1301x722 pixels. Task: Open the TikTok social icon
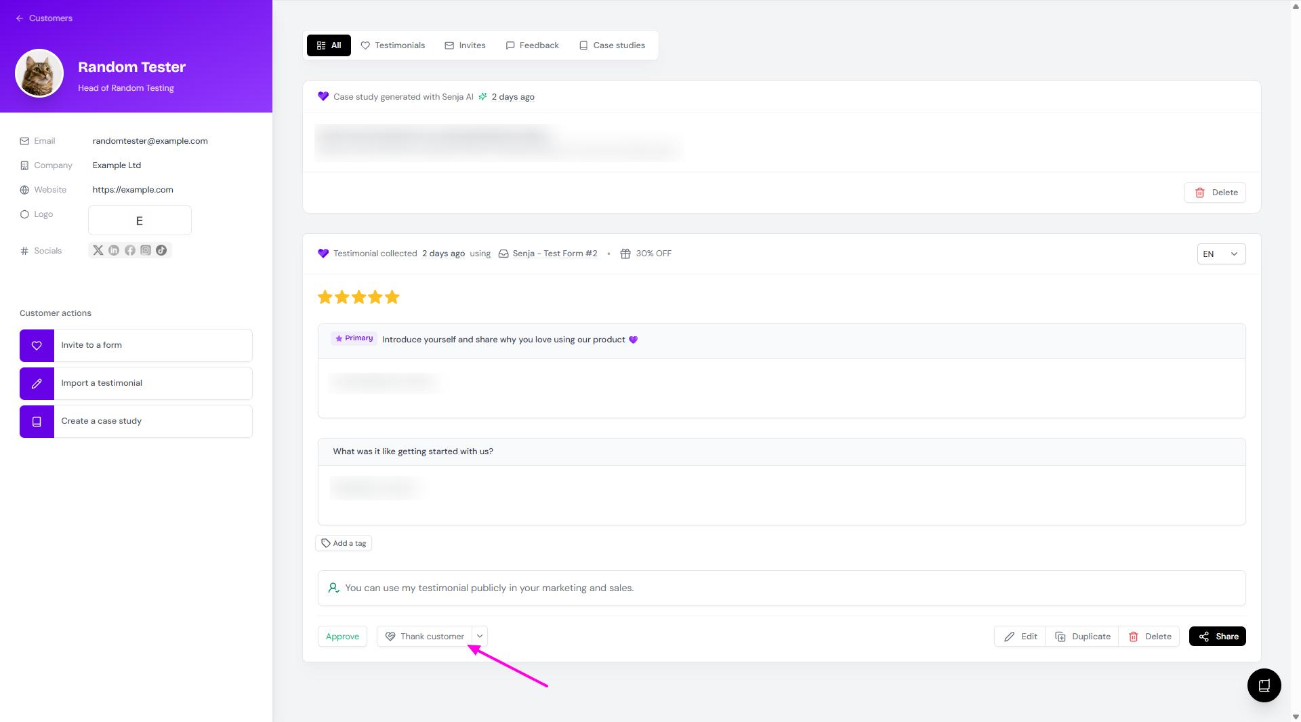[x=161, y=250]
